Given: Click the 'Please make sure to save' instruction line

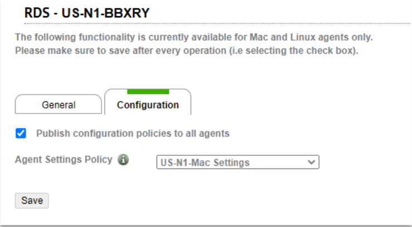Looking at the screenshot, I should pyautogui.click(x=187, y=51).
